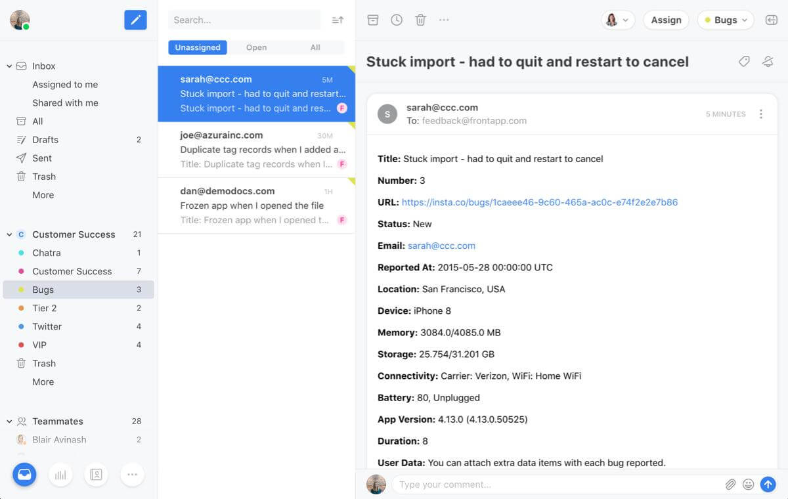The width and height of the screenshot is (788, 499).
Task: Collapse the Inbox section chevron
Action: point(9,66)
